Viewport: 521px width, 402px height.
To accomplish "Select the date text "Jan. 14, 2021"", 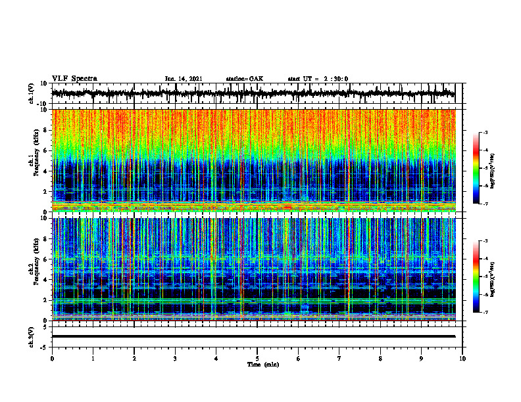I will click(x=184, y=79).
